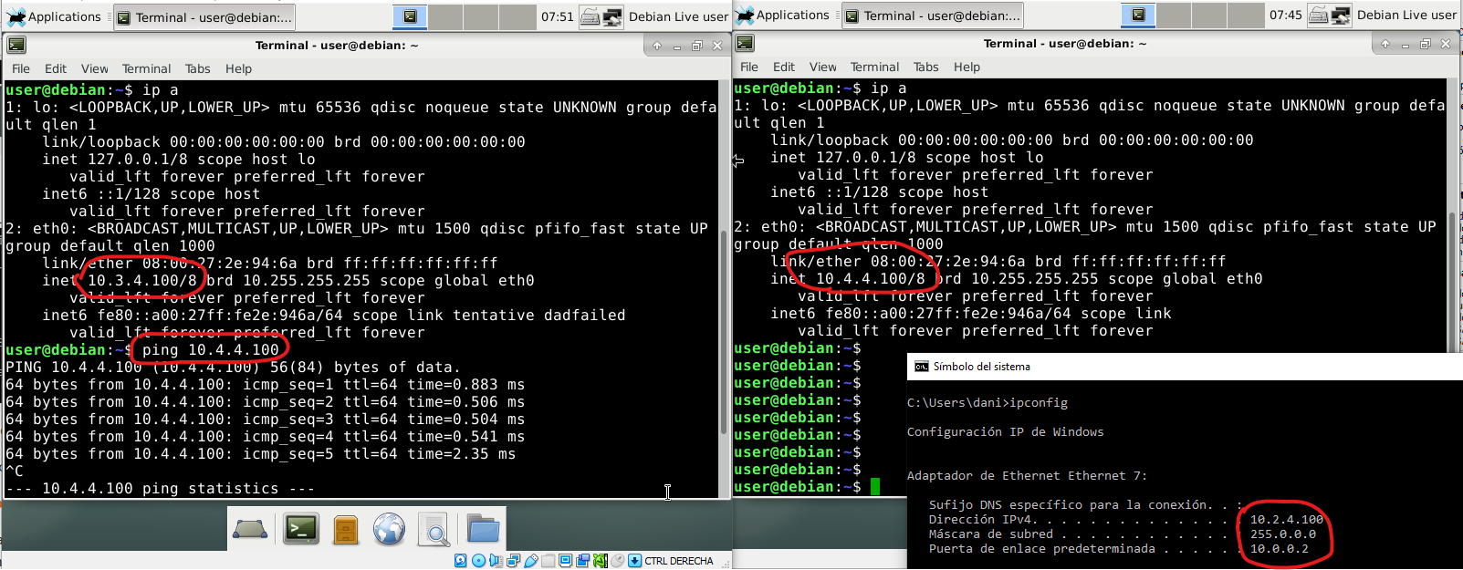1463x570 pixels.
Task: Click the VirtualBox USB devices status icon
Action: coord(531,561)
